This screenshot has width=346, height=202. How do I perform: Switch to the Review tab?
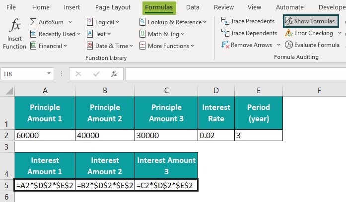(224, 7)
